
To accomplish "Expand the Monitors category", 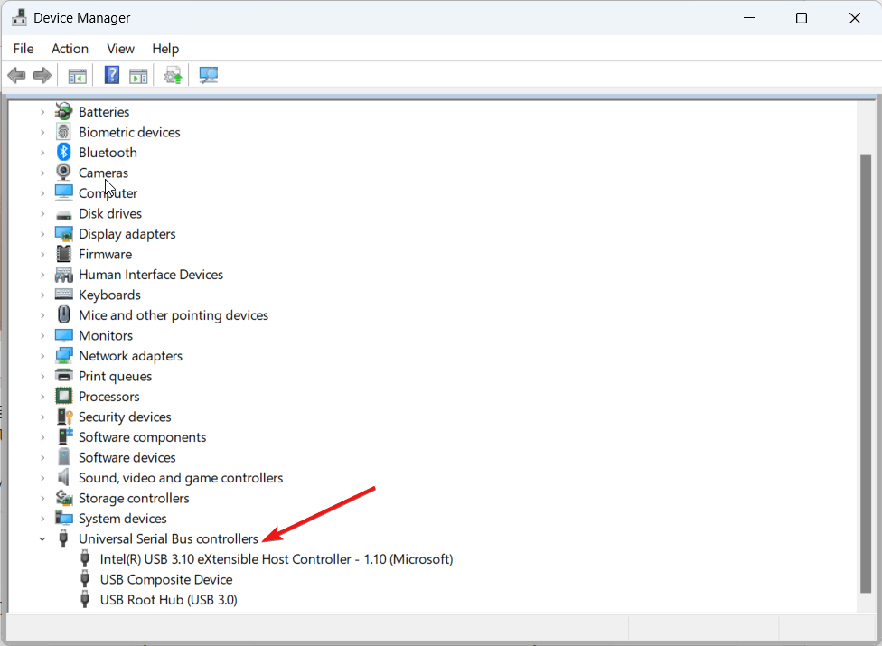I will click(x=42, y=336).
